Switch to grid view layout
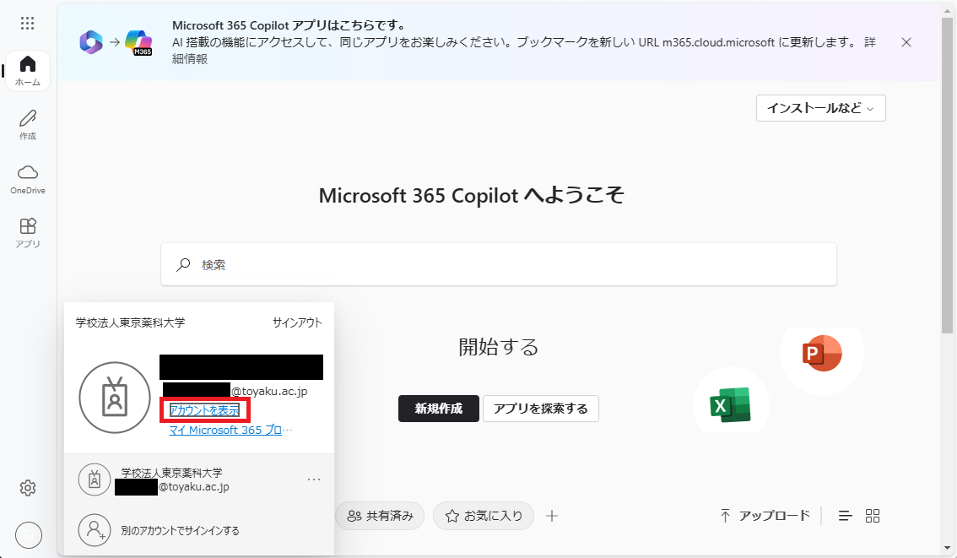 pos(873,515)
